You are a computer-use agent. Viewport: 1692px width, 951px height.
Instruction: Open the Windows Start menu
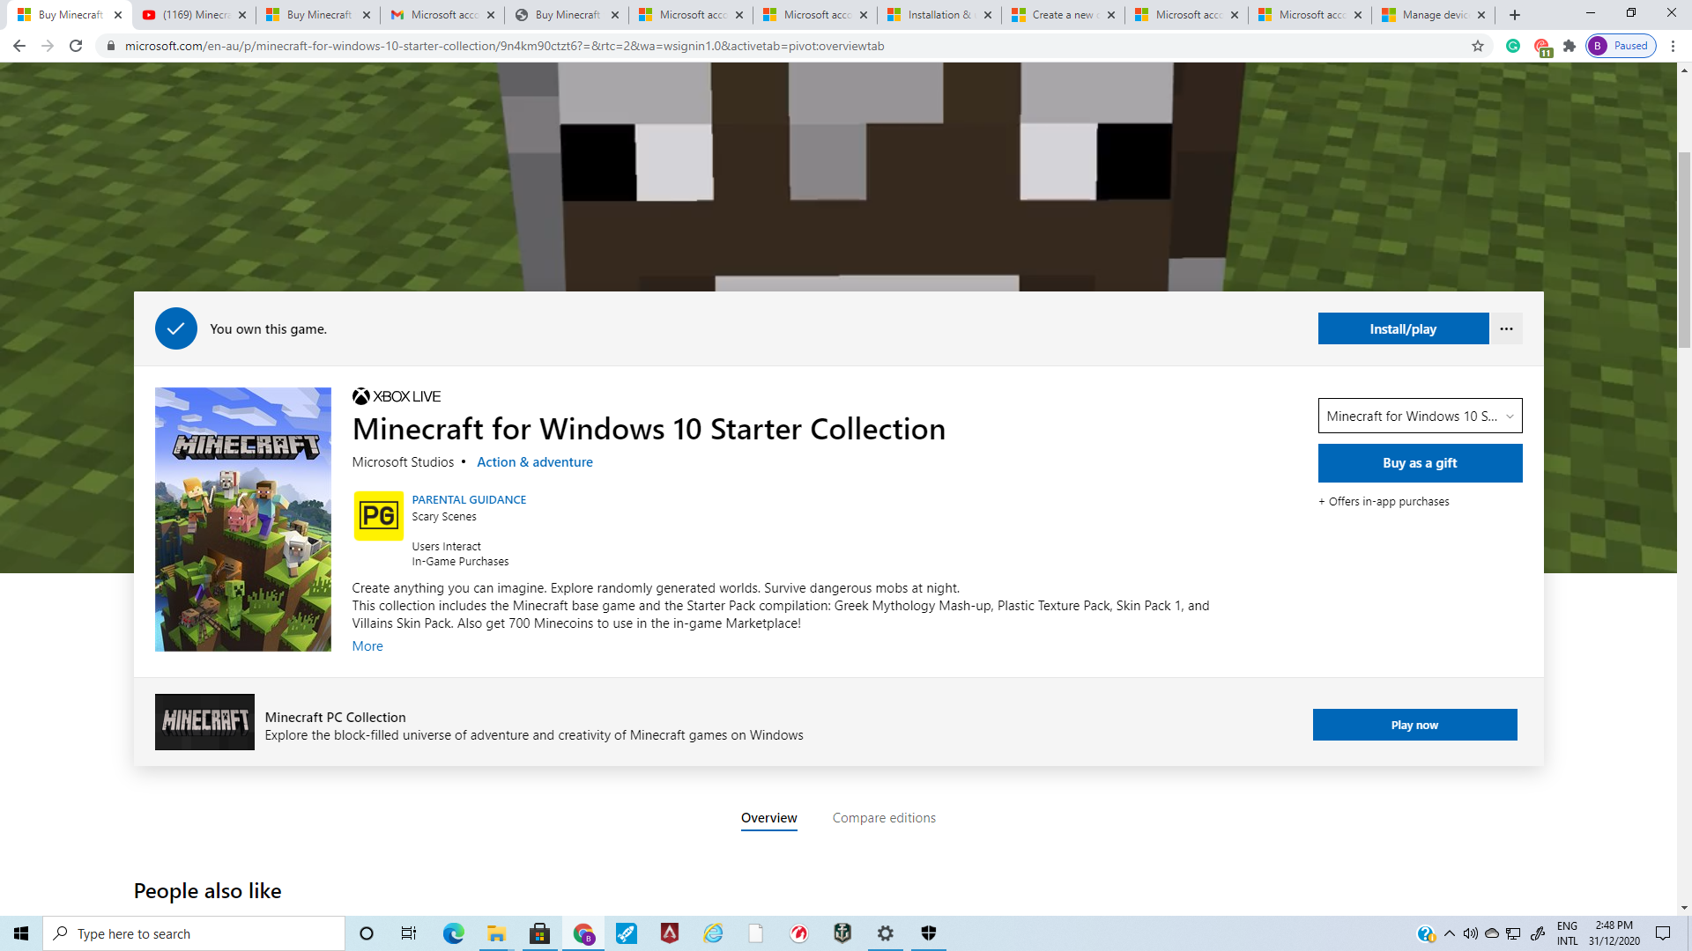click(x=21, y=933)
